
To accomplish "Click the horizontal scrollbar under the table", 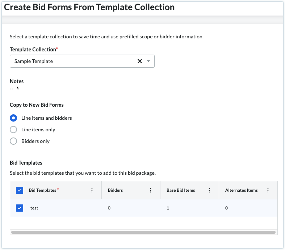I will click(143, 232).
